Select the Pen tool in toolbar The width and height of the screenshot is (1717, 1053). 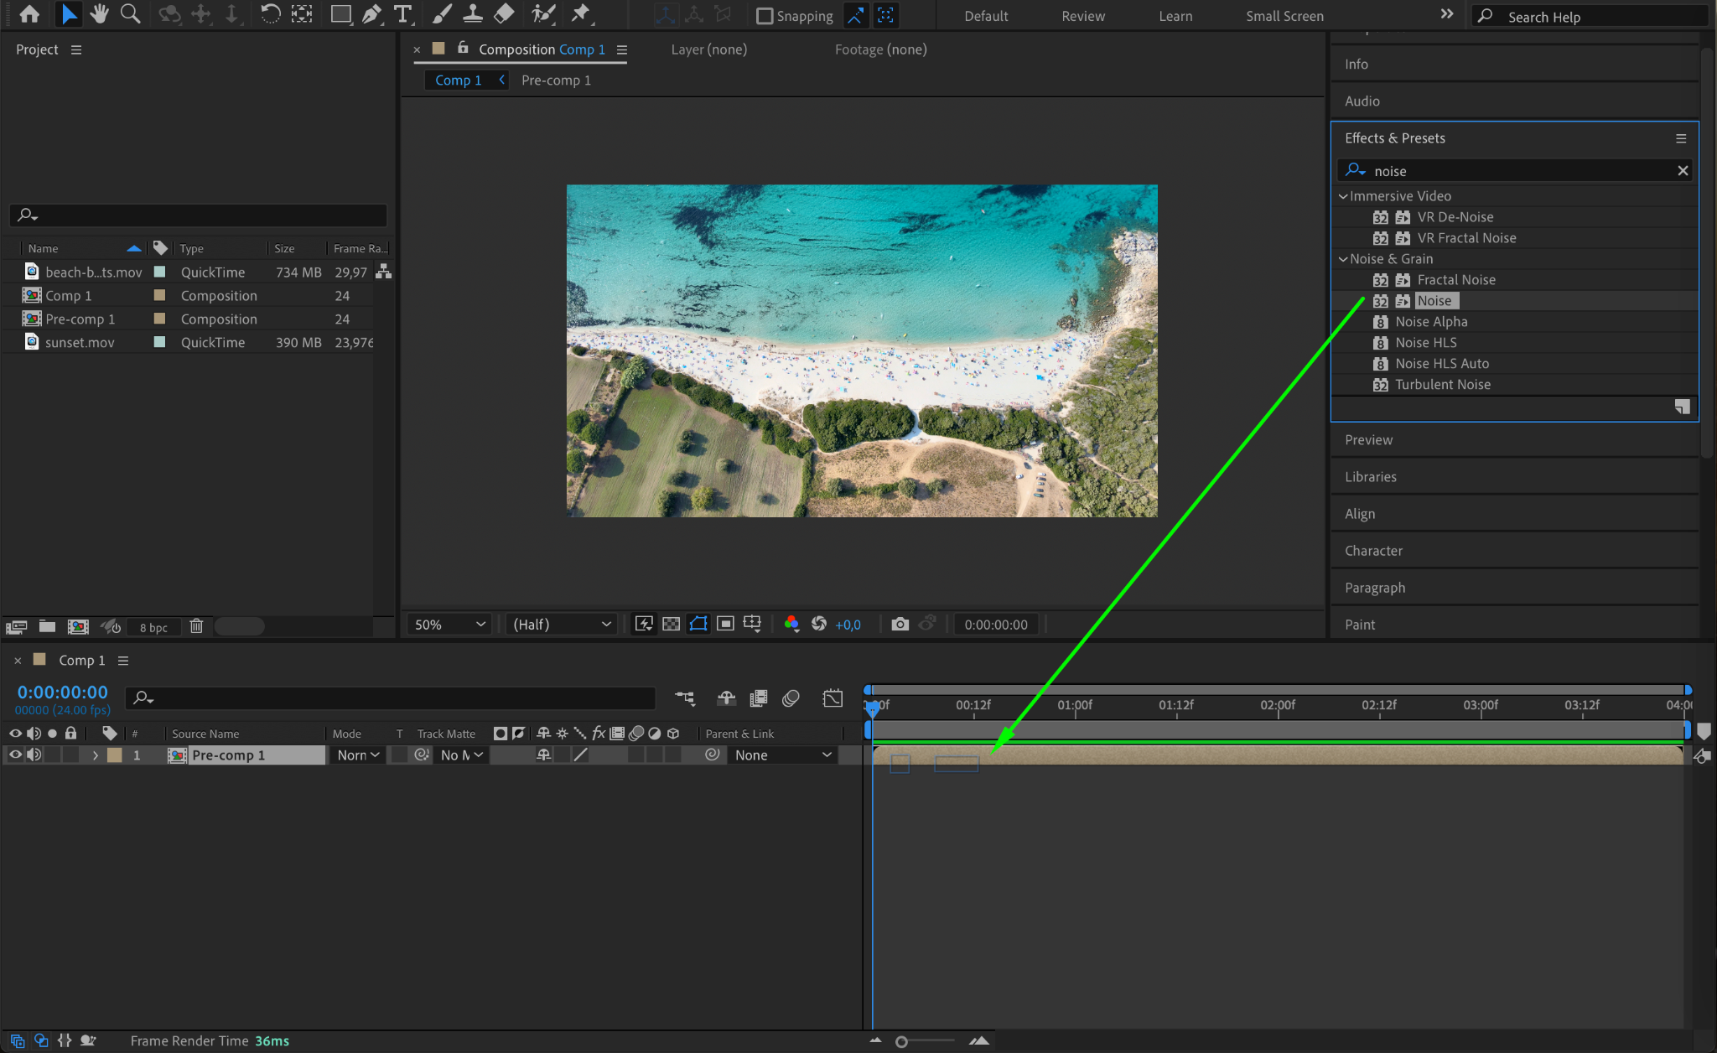coord(371,14)
